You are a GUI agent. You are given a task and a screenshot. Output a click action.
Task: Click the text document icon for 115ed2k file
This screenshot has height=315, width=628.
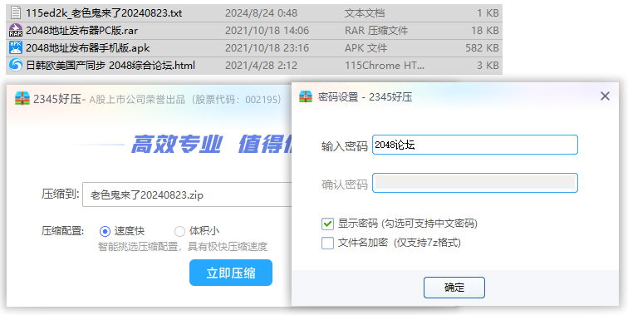(x=16, y=12)
